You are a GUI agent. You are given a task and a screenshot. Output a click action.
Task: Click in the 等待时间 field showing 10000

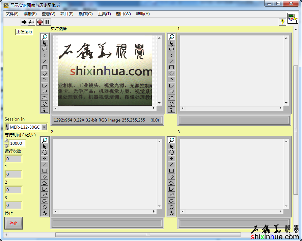tap(17, 143)
